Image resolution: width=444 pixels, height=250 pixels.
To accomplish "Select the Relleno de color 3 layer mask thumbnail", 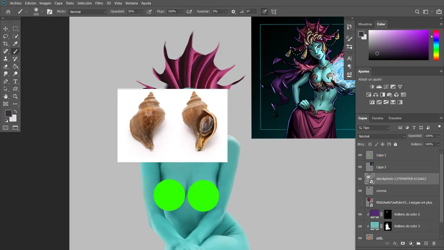I will point(388,226).
